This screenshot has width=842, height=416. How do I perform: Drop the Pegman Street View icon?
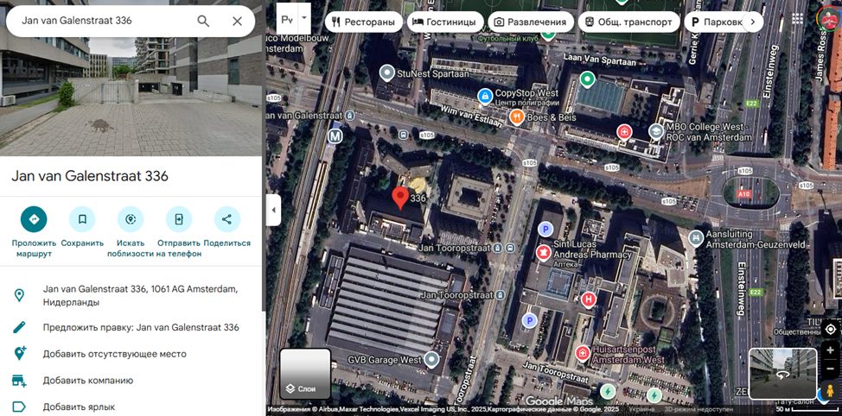coord(830,390)
